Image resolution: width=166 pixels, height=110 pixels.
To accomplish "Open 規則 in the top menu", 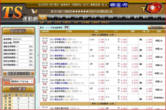I will click(86, 5).
